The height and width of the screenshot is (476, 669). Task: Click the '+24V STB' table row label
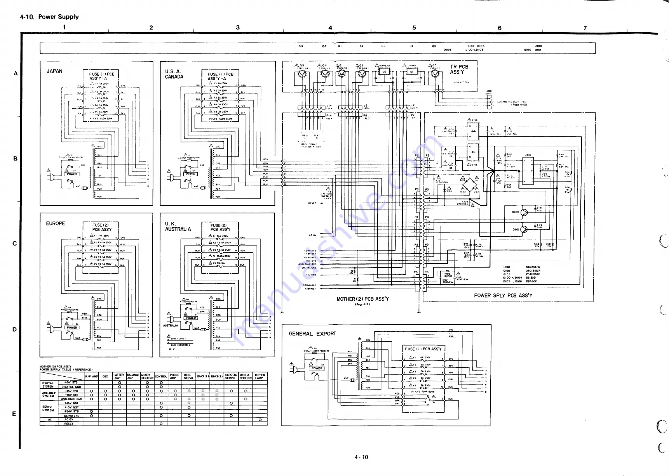(71, 412)
